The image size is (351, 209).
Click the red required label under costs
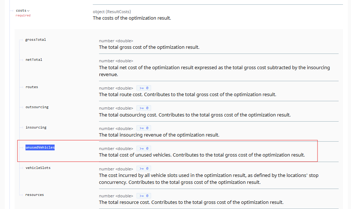tap(23, 16)
